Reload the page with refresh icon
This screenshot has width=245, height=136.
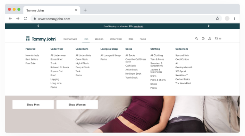pyautogui.click(x=25, y=19)
